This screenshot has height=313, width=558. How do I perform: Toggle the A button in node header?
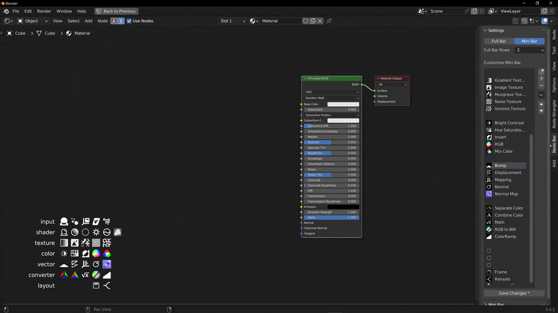114,21
